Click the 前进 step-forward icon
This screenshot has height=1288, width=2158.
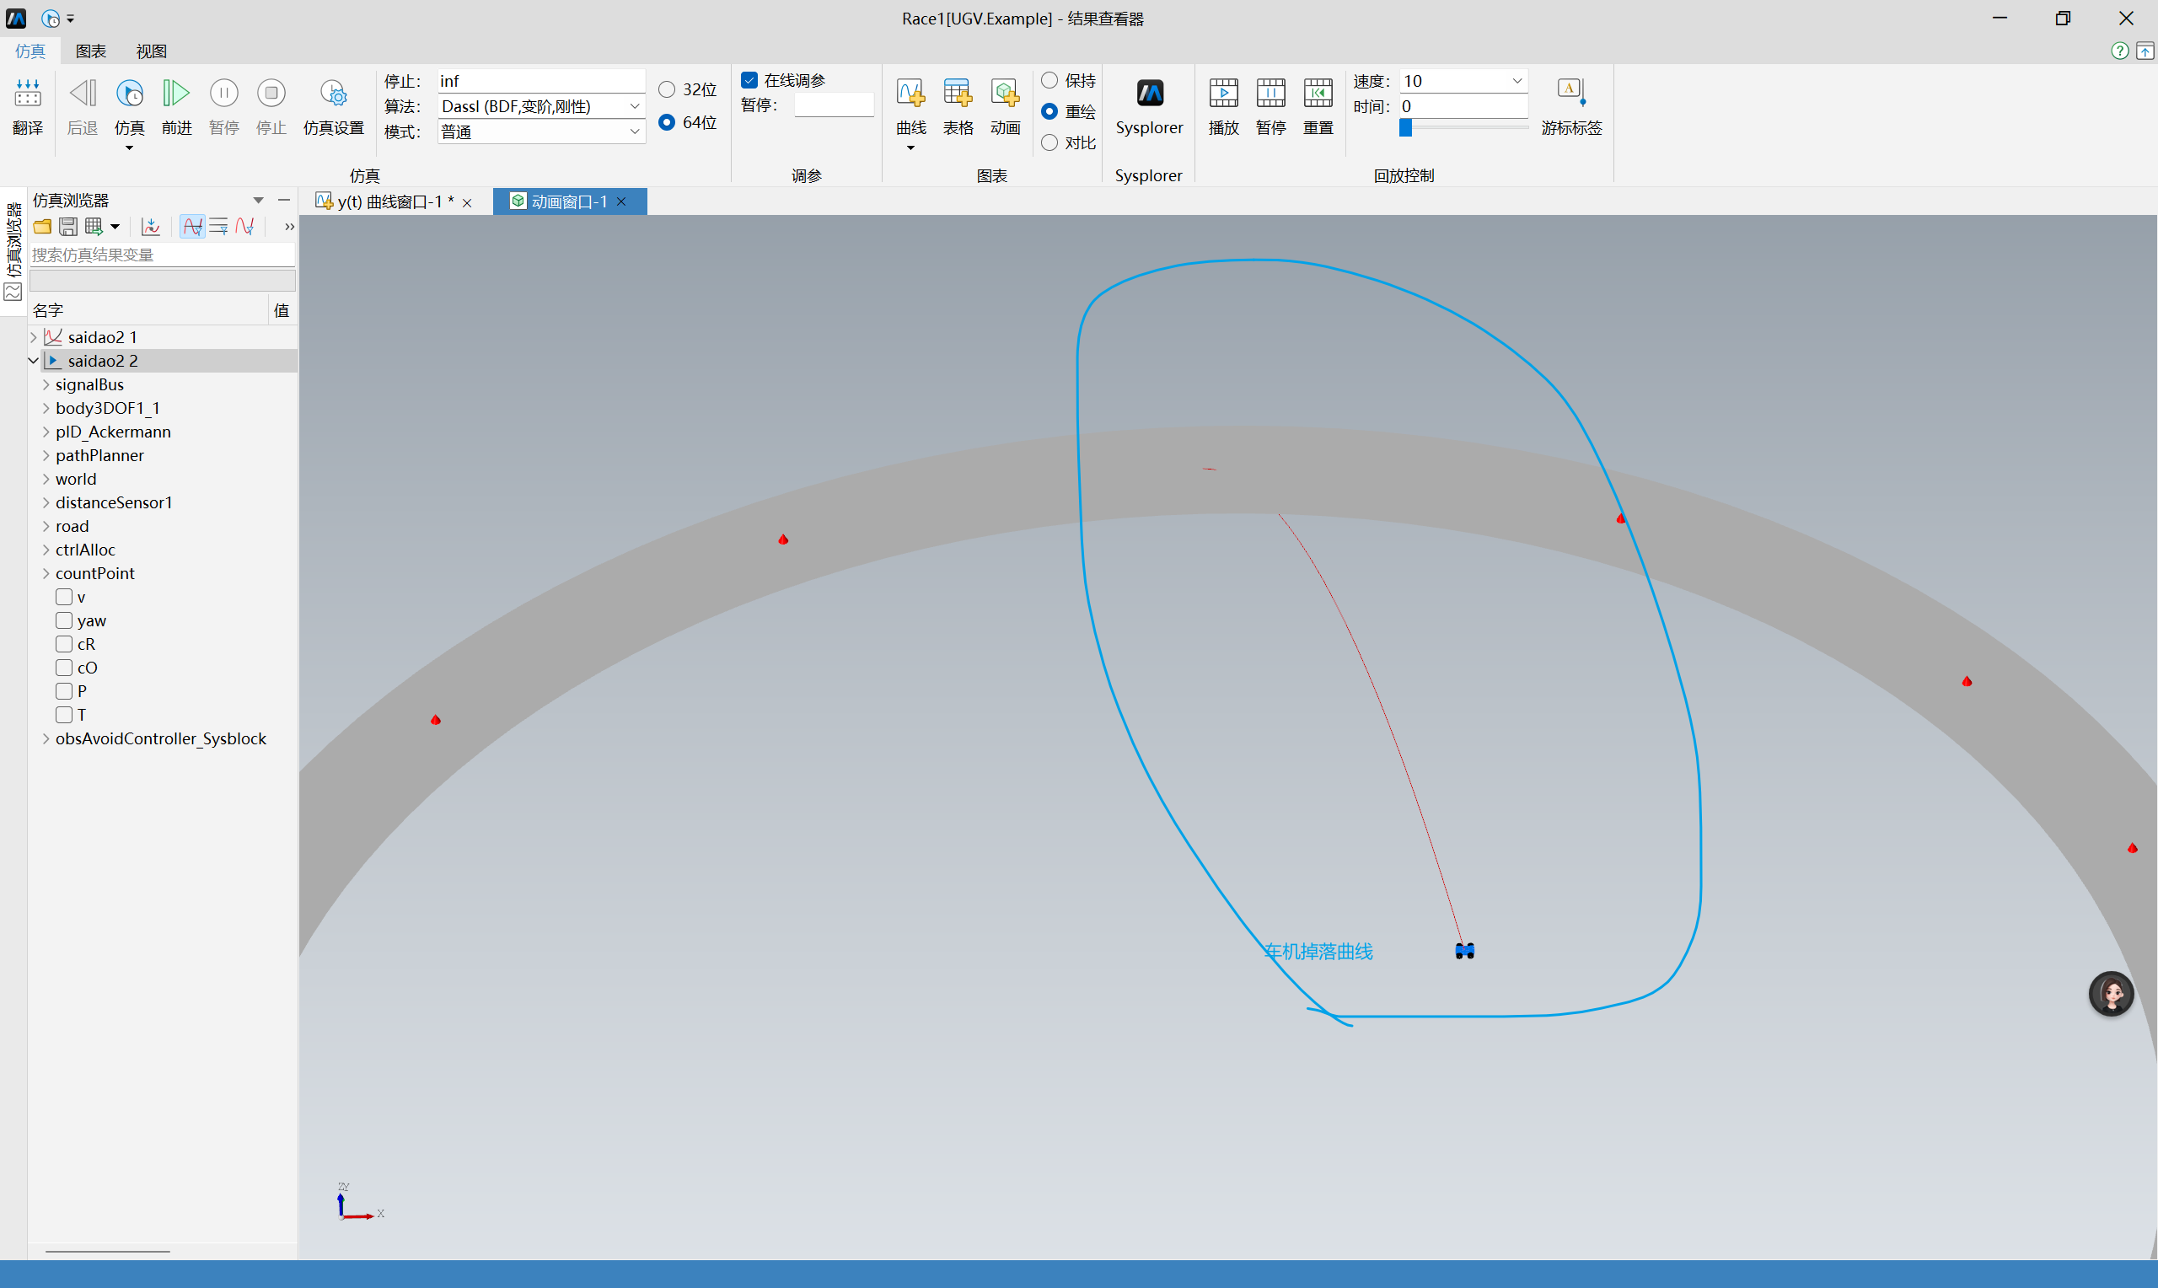176,94
